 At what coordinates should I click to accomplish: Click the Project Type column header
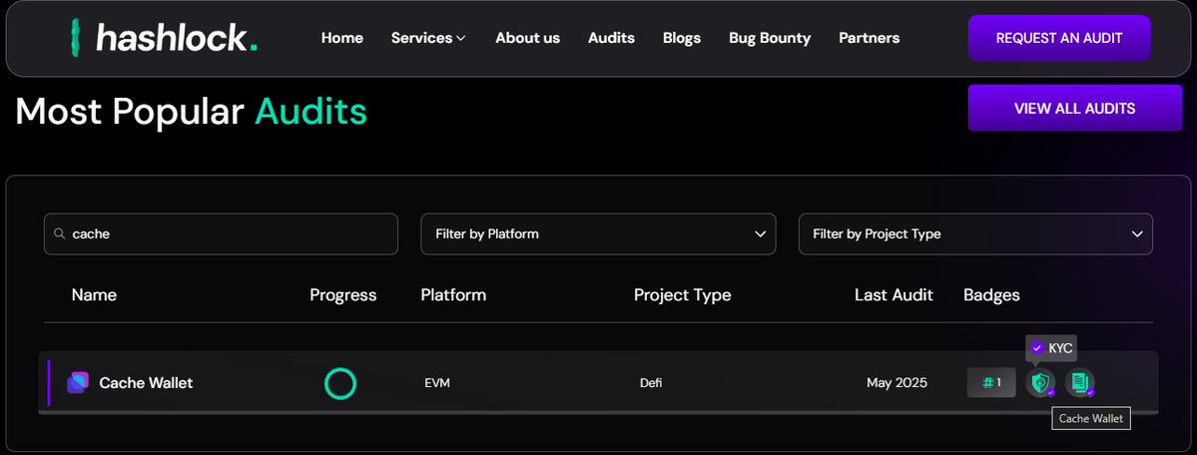[683, 294]
